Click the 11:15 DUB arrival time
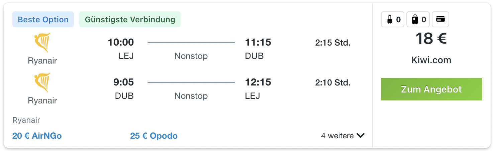This screenshot has height=151, width=493. click(258, 42)
